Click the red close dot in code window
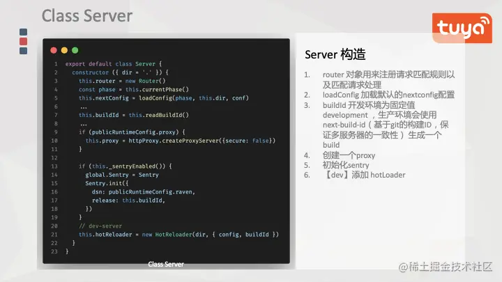 [54, 50]
